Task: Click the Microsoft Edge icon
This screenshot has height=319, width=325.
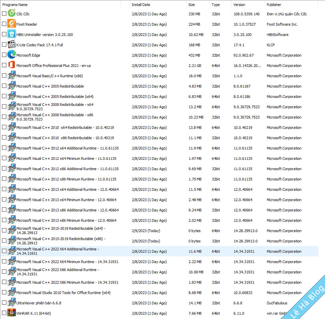Action: tap(11, 55)
